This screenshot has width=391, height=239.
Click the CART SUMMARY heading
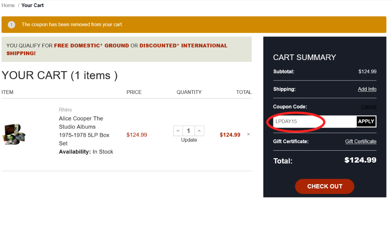(x=304, y=57)
